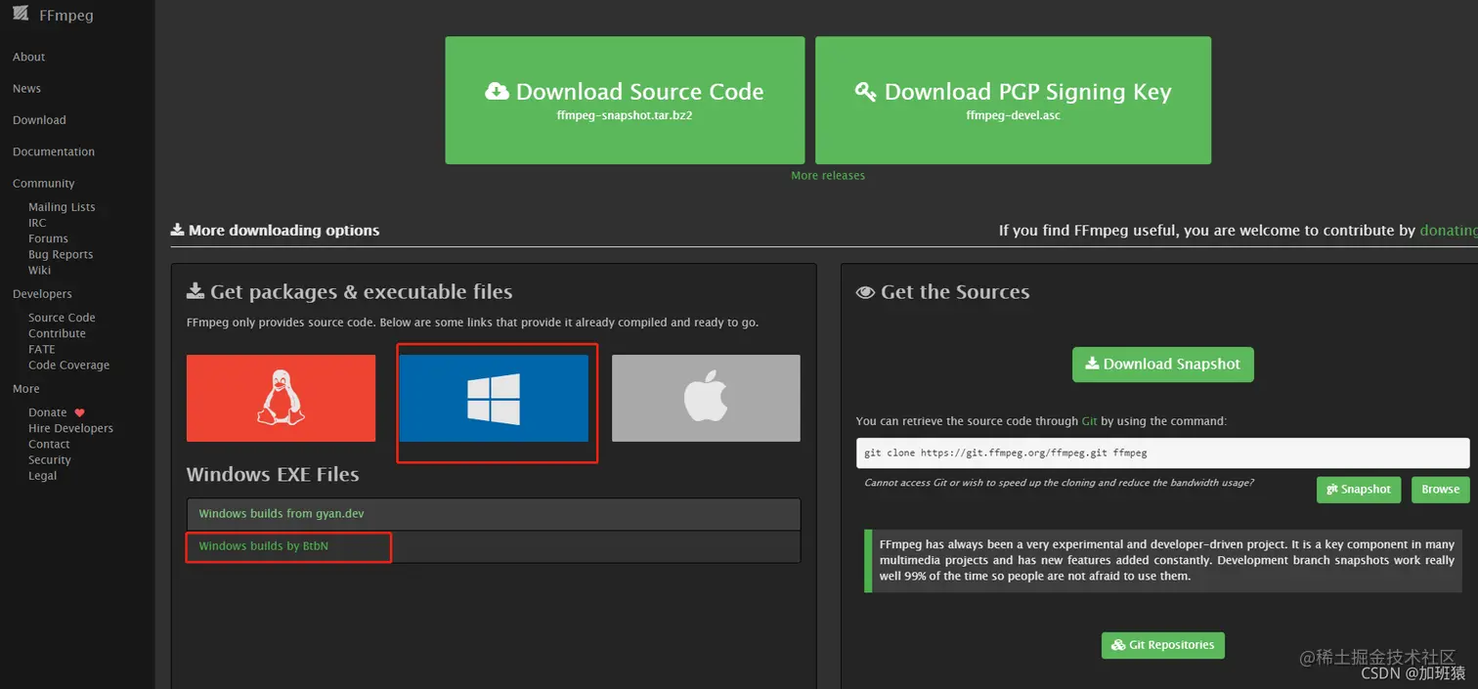Open Documentation from the sidebar
Screen dimensions: 1478x689
pyautogui.click(x=54, y=151)
